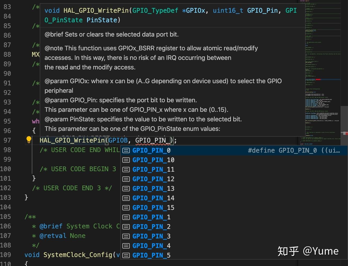The image size is (348, 266).
Task: Click the constant icon beside GPIO_PIN_12
Action: [x=126, y=179]
